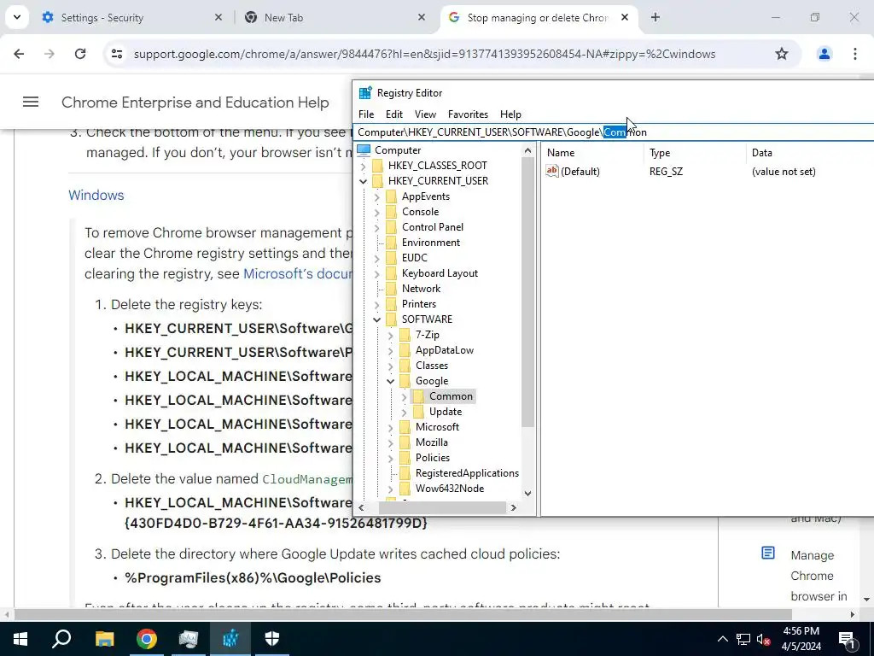Image resolution: width=874 pixels, height=656 pixels.
Task: Click the Registry Editor address path field
Action: pos(613,132)
